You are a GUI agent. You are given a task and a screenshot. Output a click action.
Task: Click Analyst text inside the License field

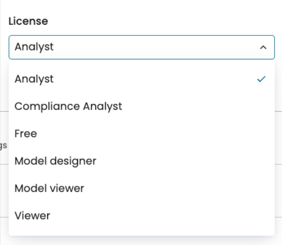click(x=34, y=47)
